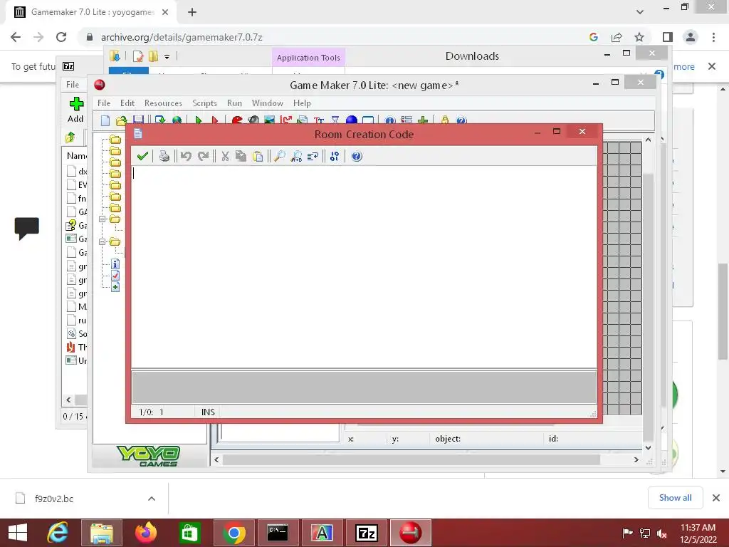Click the 'more' link in Chrome info bar
The image size is (729, 547).
(684, 66)
